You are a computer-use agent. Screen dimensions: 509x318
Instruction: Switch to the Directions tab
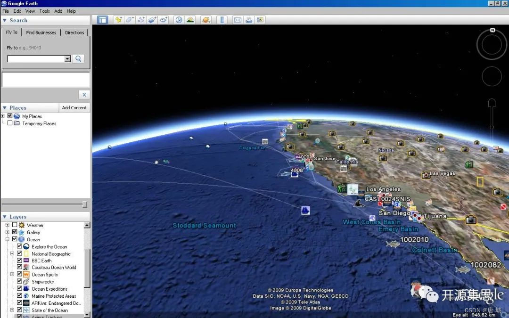point(74,33)
